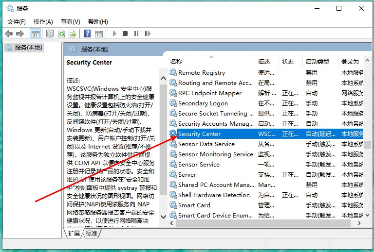The width and height of the screenshot is (374, 252).
Task: Open the 帮助(H) menu
Action: click(x=98, y=22)
